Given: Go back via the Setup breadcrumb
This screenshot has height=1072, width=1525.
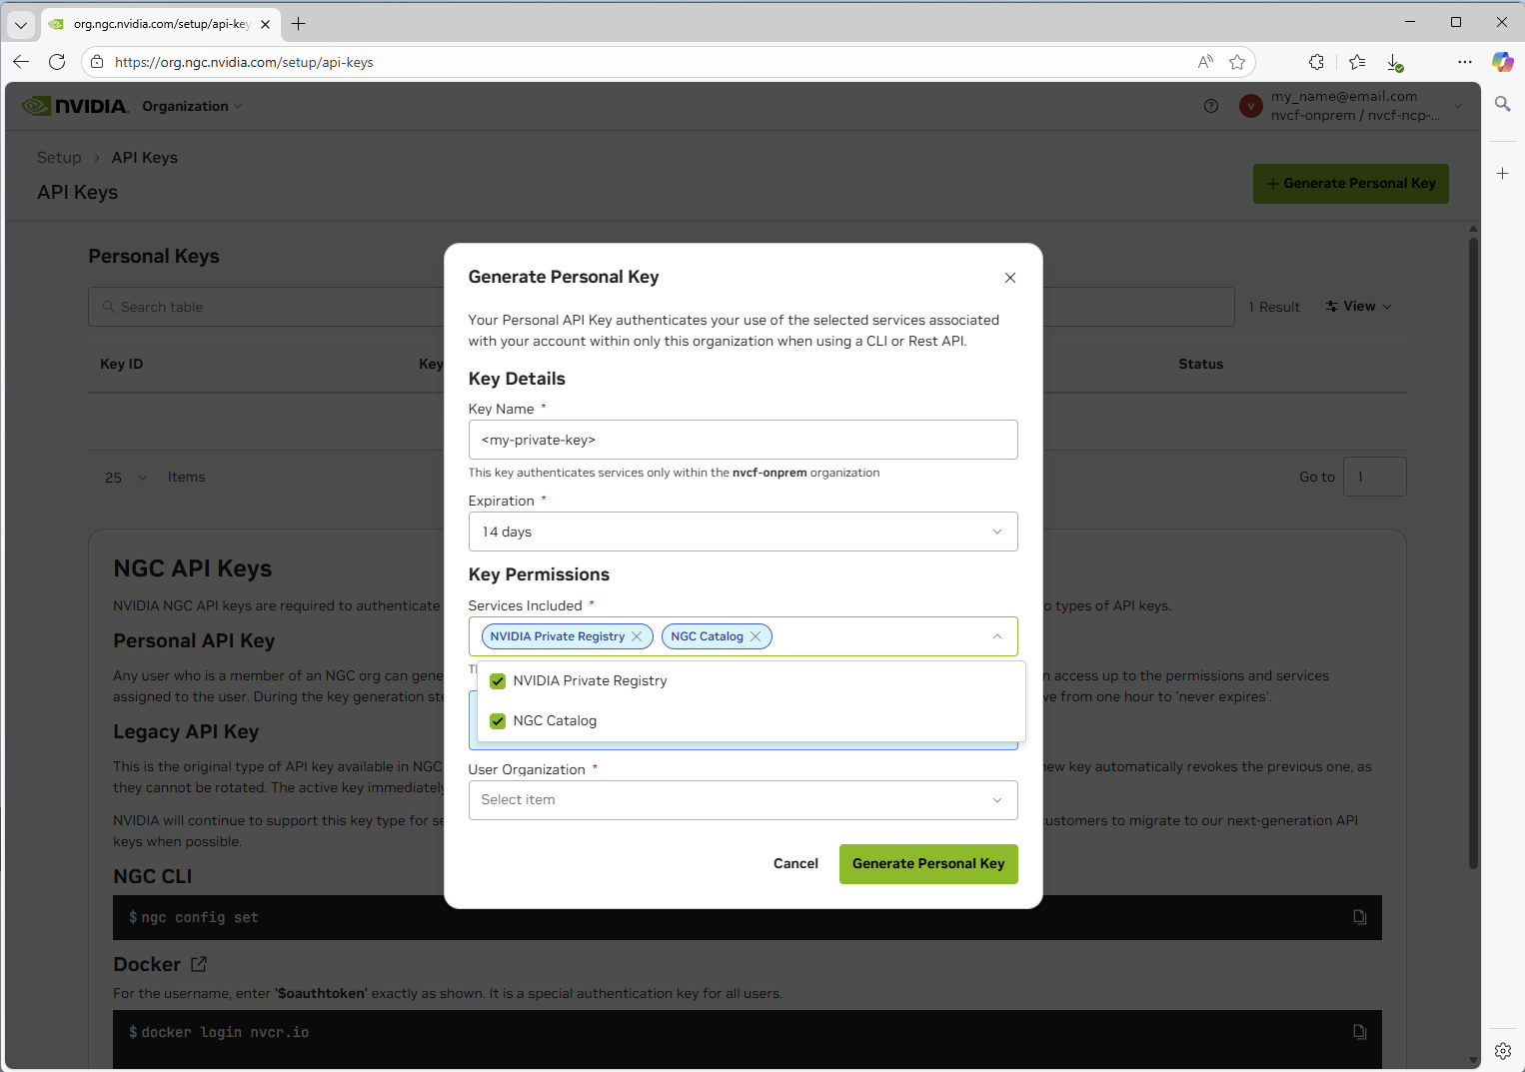Looking at the screenshot, I should (x=58, y=157).
